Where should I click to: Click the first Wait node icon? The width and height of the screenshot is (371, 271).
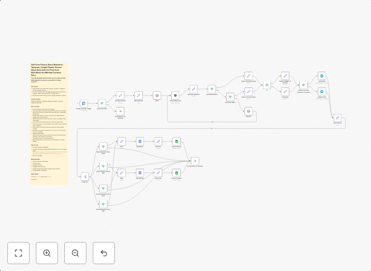(157, 95)
